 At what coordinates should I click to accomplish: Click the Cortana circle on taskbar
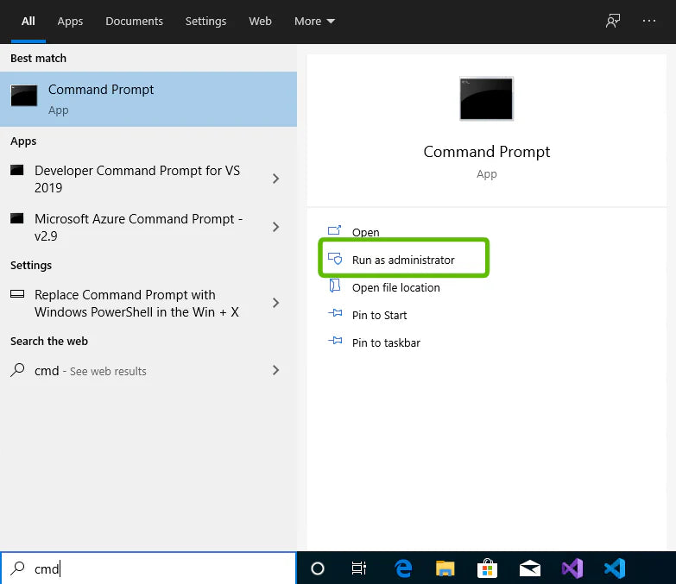[x=317, y=568]
